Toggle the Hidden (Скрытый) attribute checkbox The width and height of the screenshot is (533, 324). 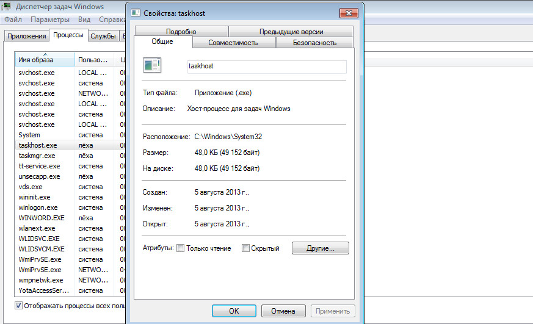245,248
